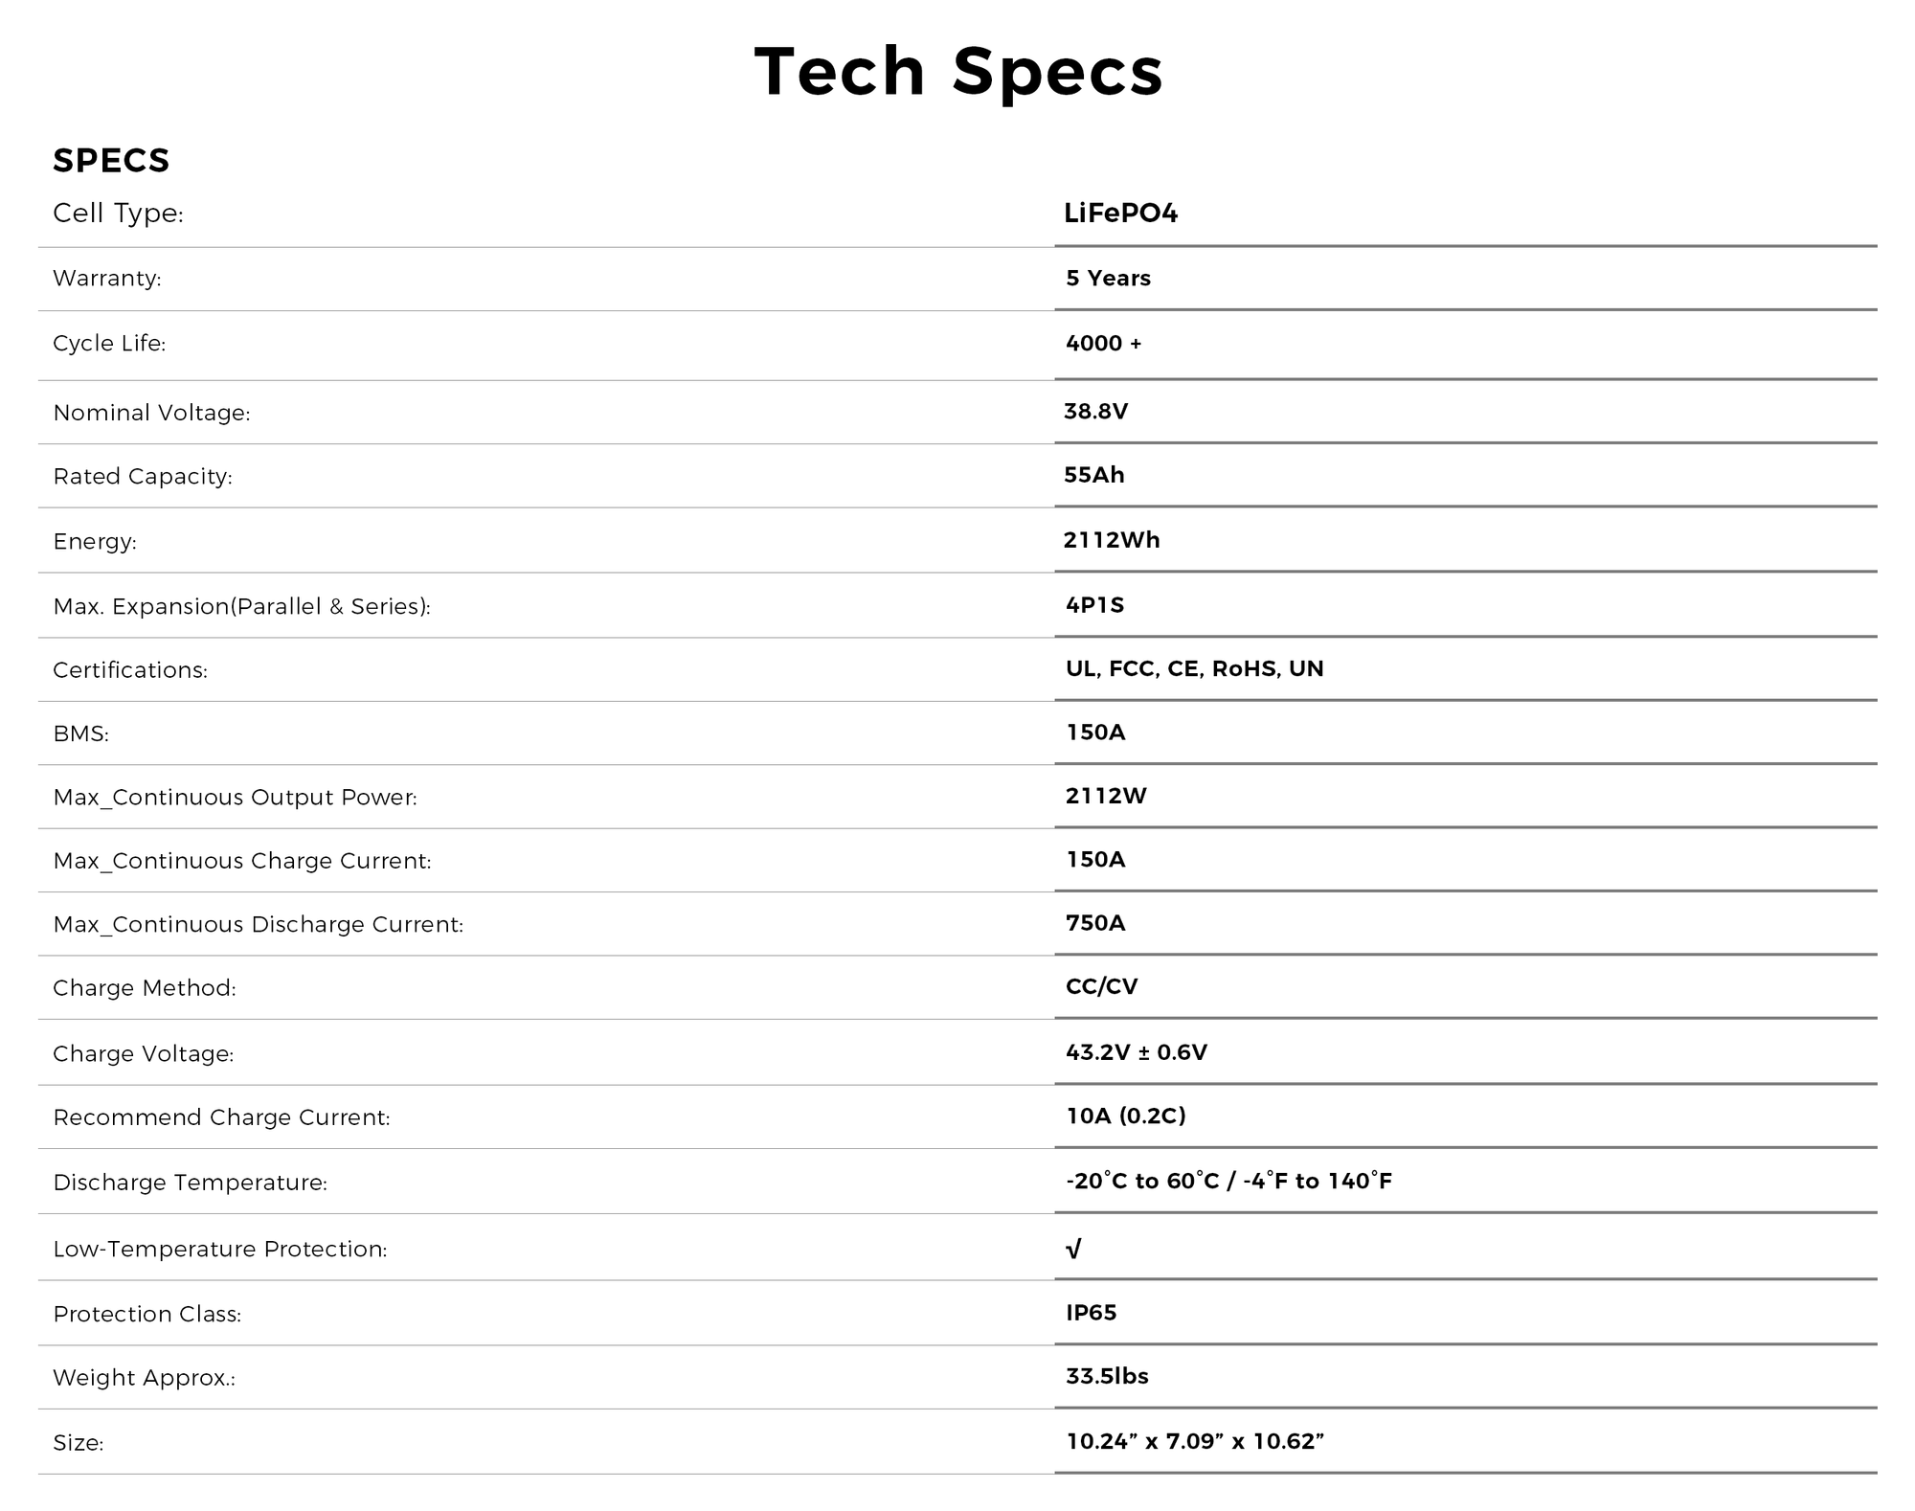The height and width of the screenshot is (1511, 1915).
Task: Click the 5 Years warranty value
Action: click(x=1108, y=279)
